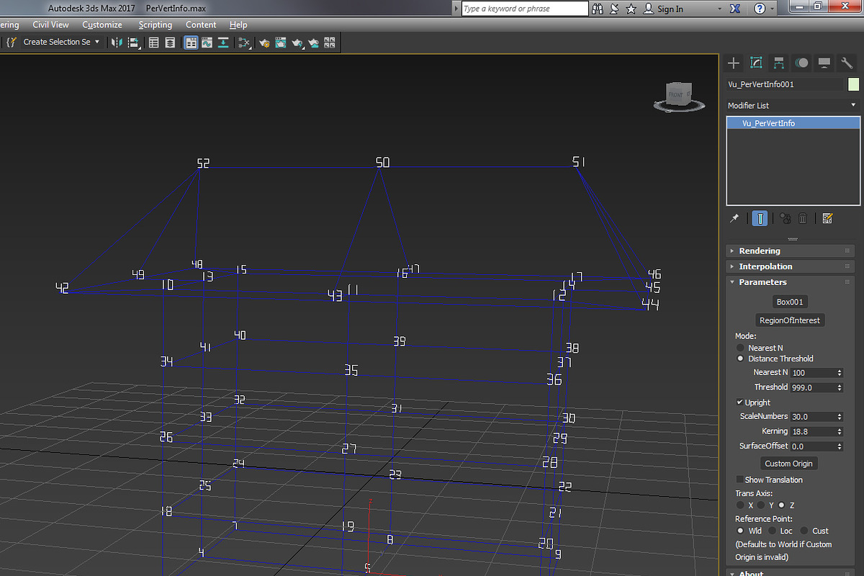The image size is (864, 576).
Task: Open the Customize menu
Action: point(102,24)
